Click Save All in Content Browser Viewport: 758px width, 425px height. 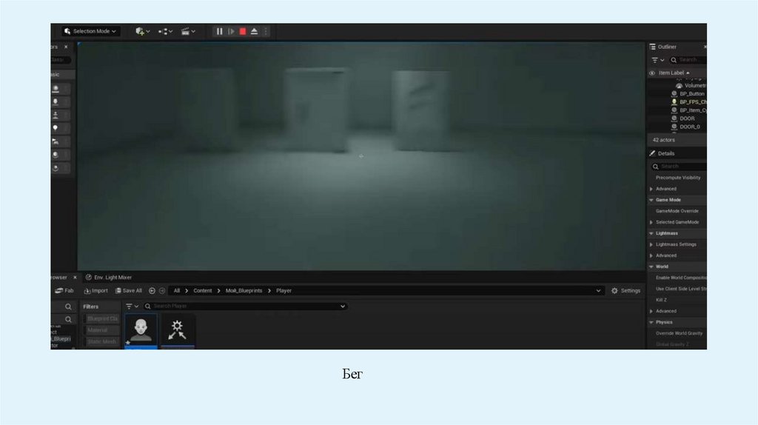(x=129, y=290)
